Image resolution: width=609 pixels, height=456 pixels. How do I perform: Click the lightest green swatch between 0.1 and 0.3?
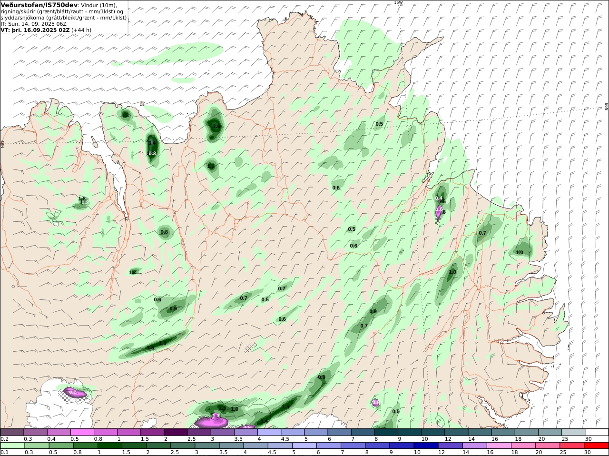tap(12, 446)
